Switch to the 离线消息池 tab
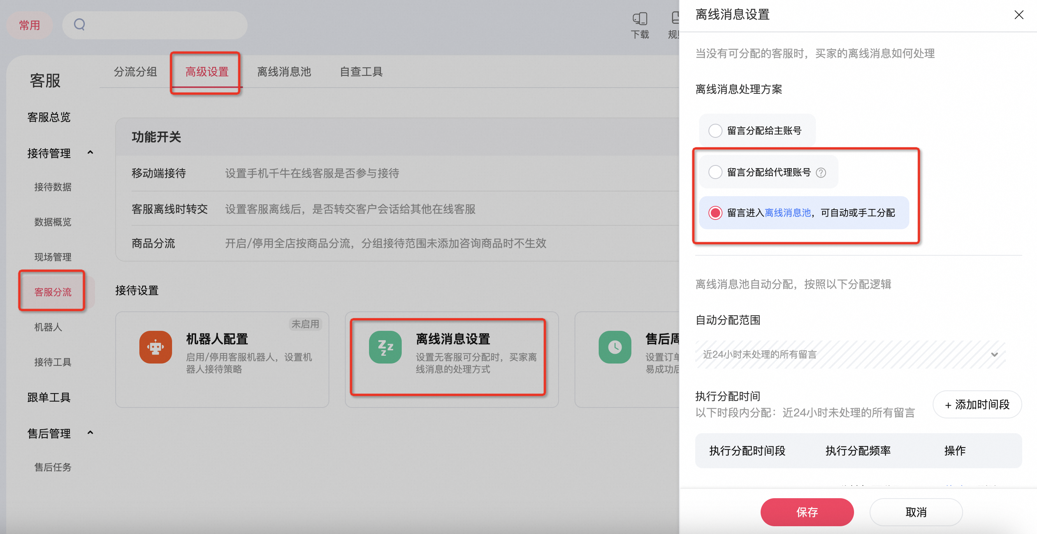Screen dimensions: 1037x534 [x=284, y=72]
